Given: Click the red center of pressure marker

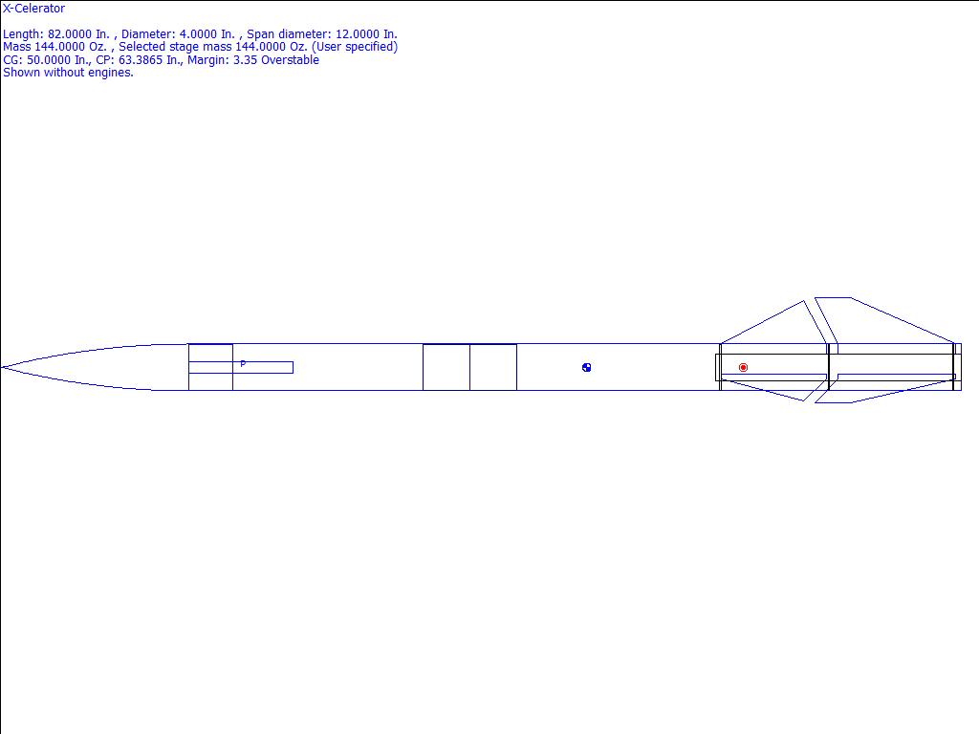Looking at the screenshot, I should 743,367.
